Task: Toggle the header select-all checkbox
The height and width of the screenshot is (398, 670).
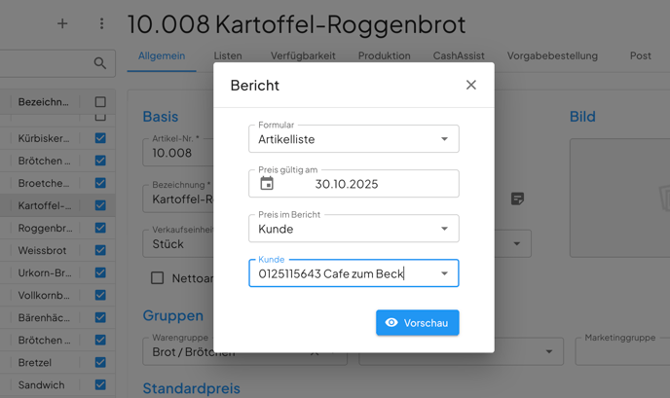Action: [x=100, y=101]
